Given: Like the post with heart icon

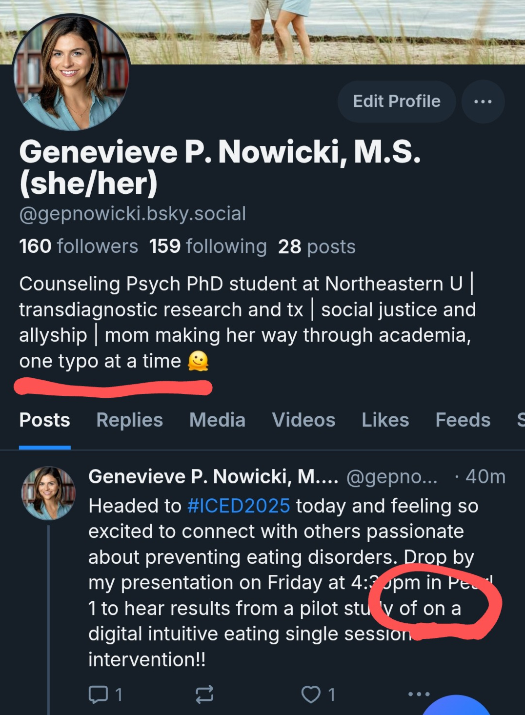Looking at the screenshot, I should pos(311,694).
